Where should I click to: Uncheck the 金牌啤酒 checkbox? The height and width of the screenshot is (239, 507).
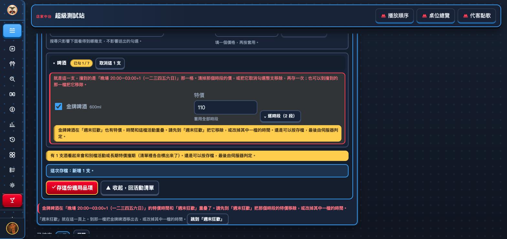59,106
